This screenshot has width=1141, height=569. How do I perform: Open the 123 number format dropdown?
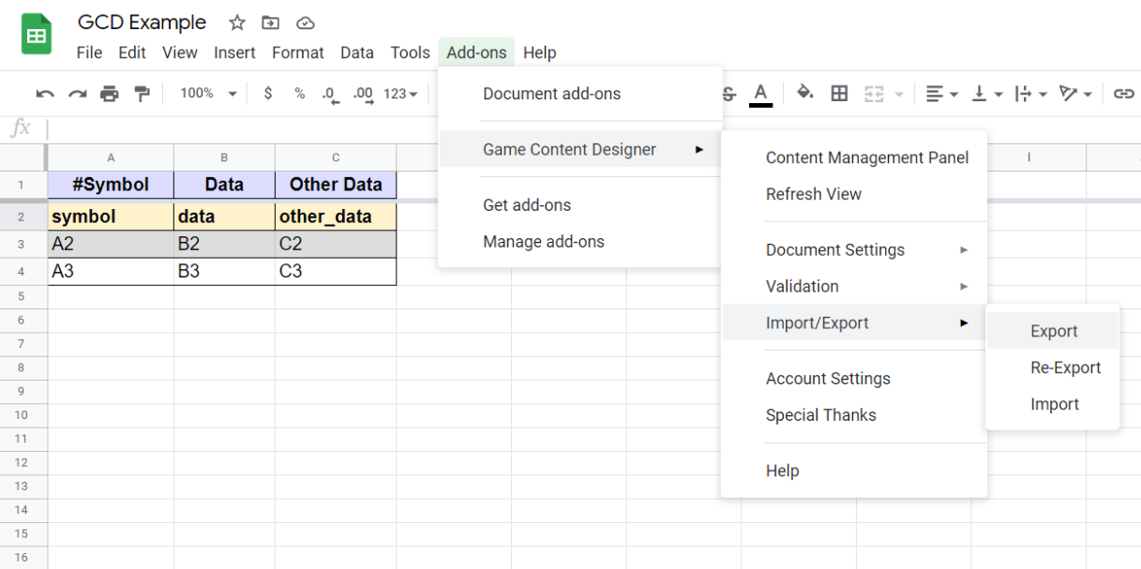tap(400, 94)
